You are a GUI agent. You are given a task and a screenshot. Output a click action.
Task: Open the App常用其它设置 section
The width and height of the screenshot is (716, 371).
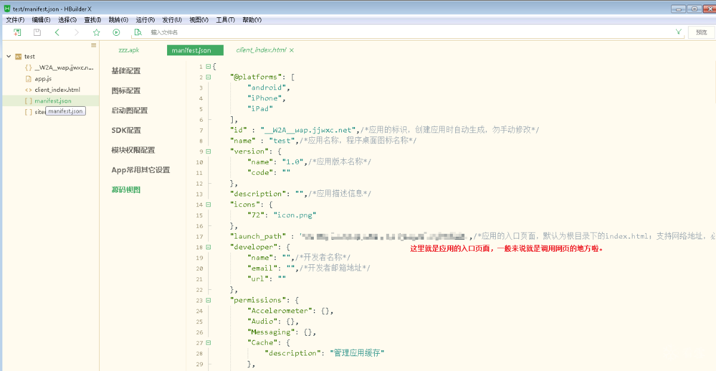point(141,170)
